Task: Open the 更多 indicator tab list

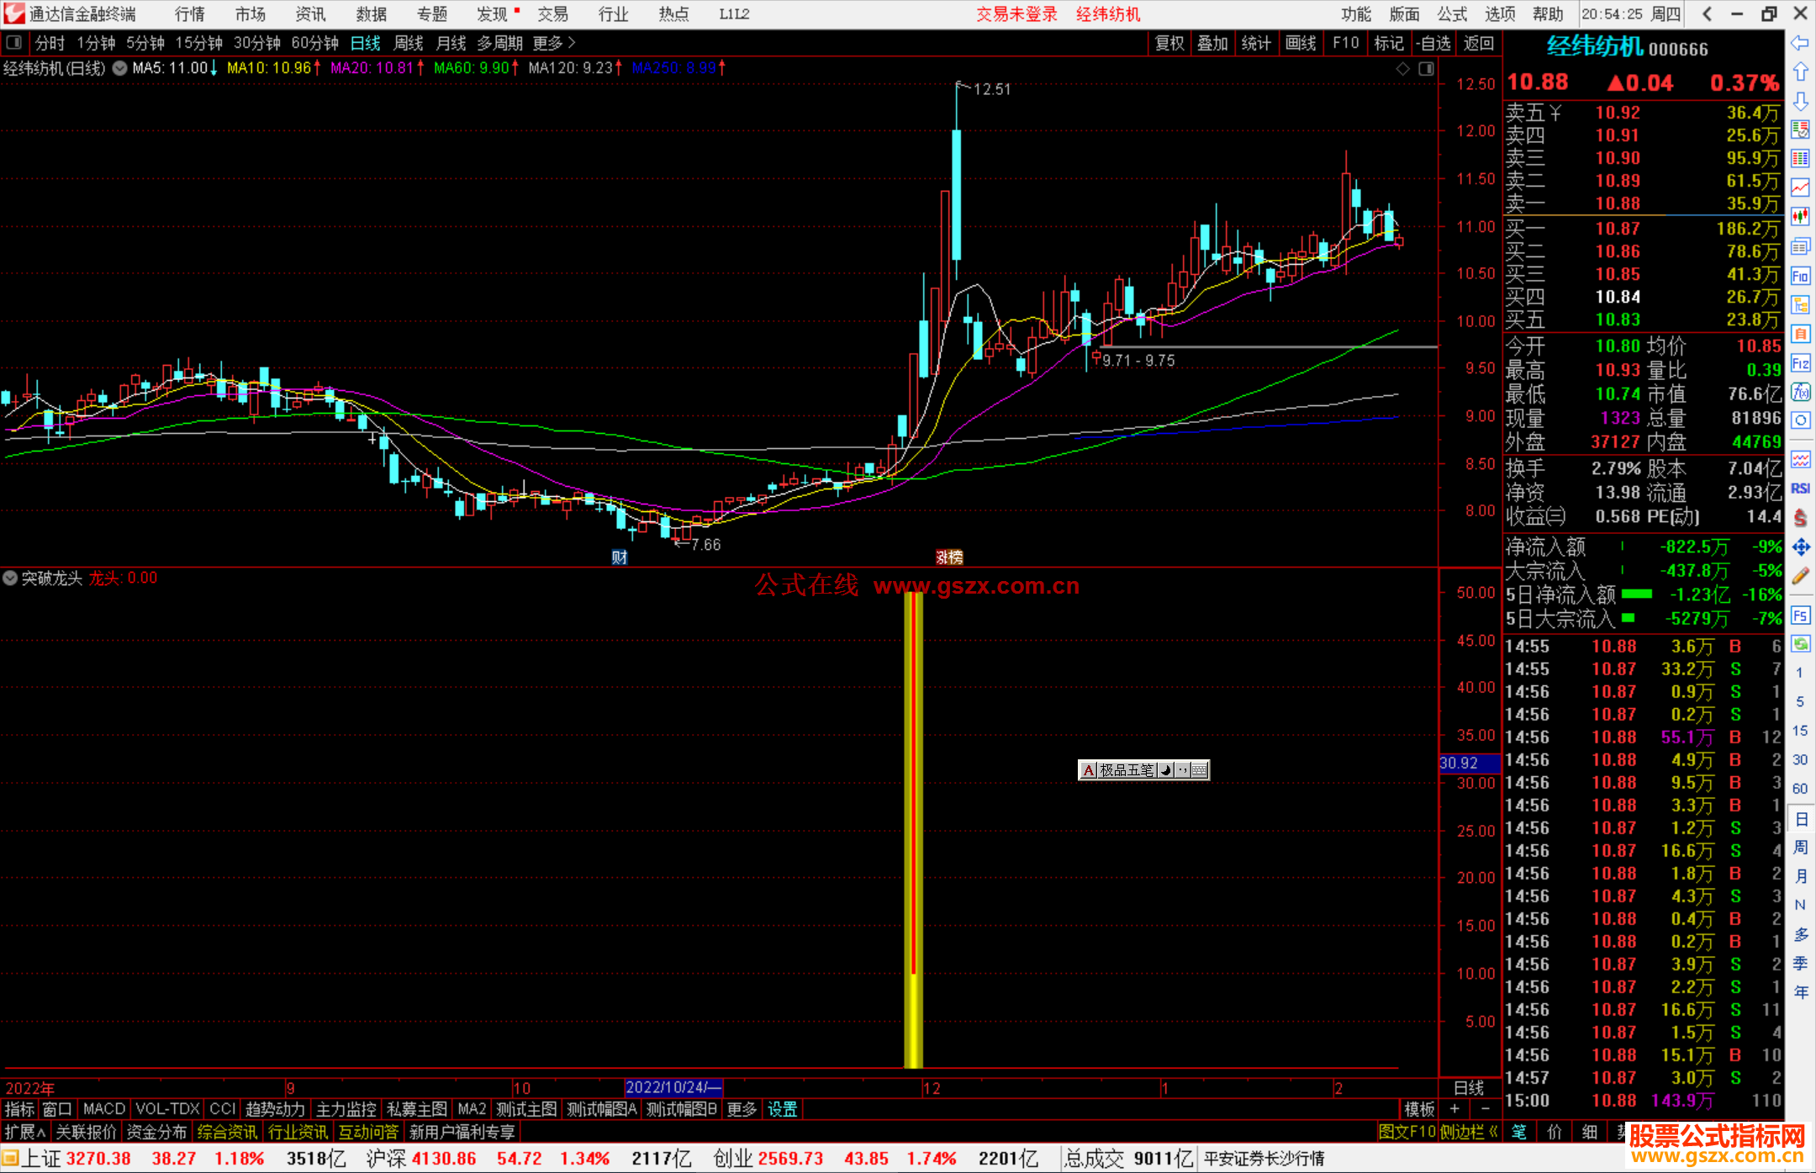Action: (742, 1109)
